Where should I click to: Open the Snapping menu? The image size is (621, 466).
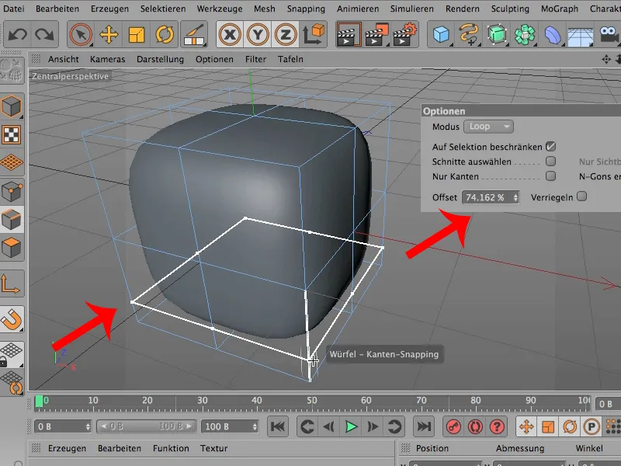pyautogui.click(x=306, y=9)
